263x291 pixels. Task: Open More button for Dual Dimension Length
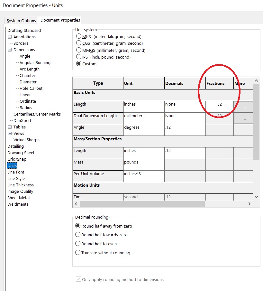pyautogui.click(x=243, y=118)
